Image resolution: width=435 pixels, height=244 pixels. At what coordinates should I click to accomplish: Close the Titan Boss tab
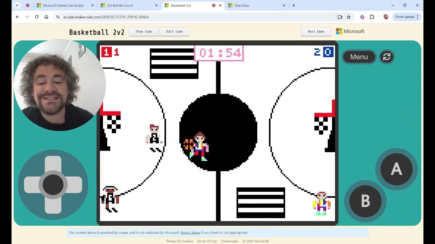(x=284, y=5)
